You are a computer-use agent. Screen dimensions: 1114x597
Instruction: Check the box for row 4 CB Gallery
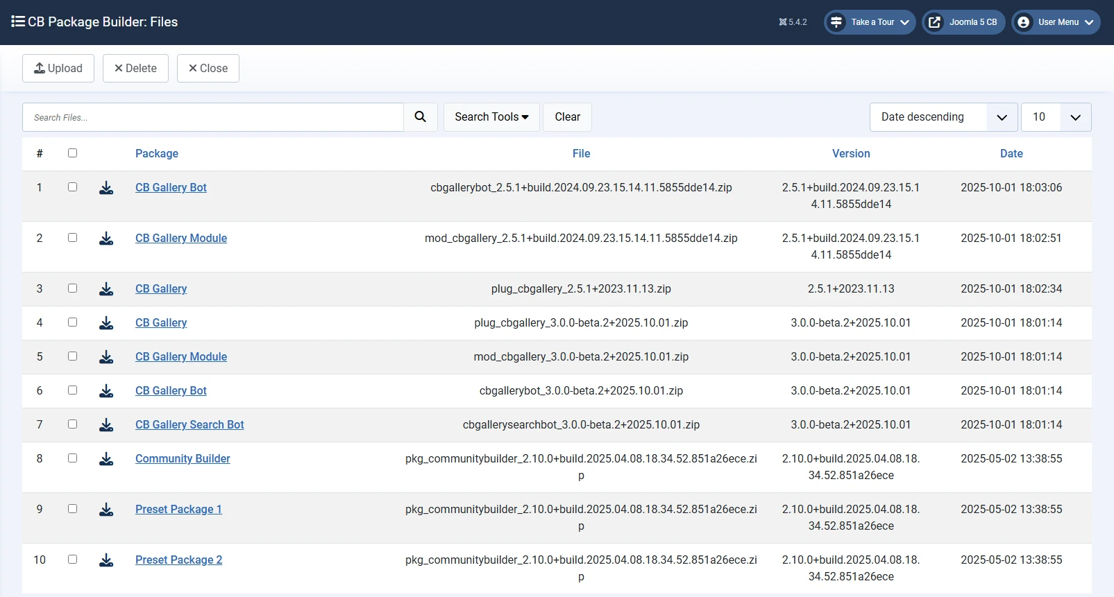[72, 322]
